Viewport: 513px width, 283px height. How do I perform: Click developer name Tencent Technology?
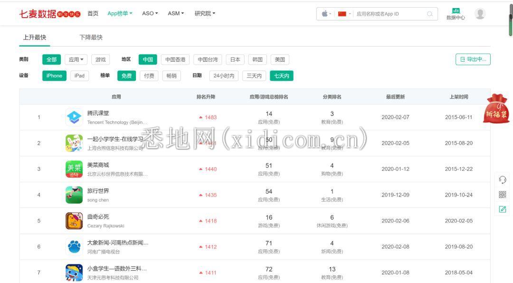[x=117, y=123]
